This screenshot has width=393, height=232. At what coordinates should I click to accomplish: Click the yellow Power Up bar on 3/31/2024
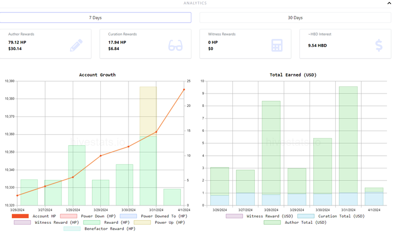148,111
